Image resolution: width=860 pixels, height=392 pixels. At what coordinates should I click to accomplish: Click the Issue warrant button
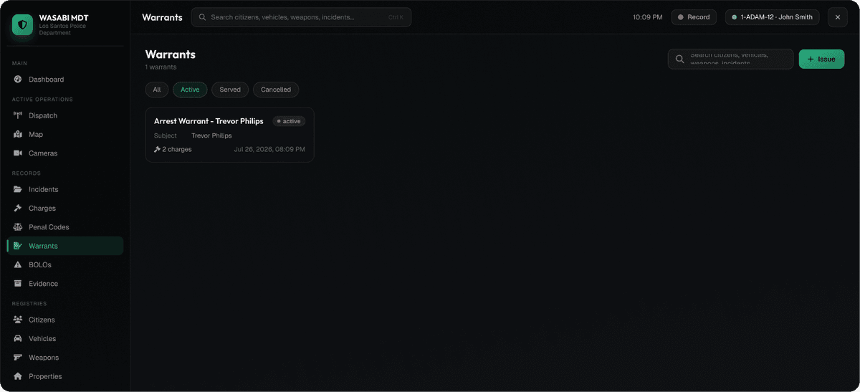(821, 59)
